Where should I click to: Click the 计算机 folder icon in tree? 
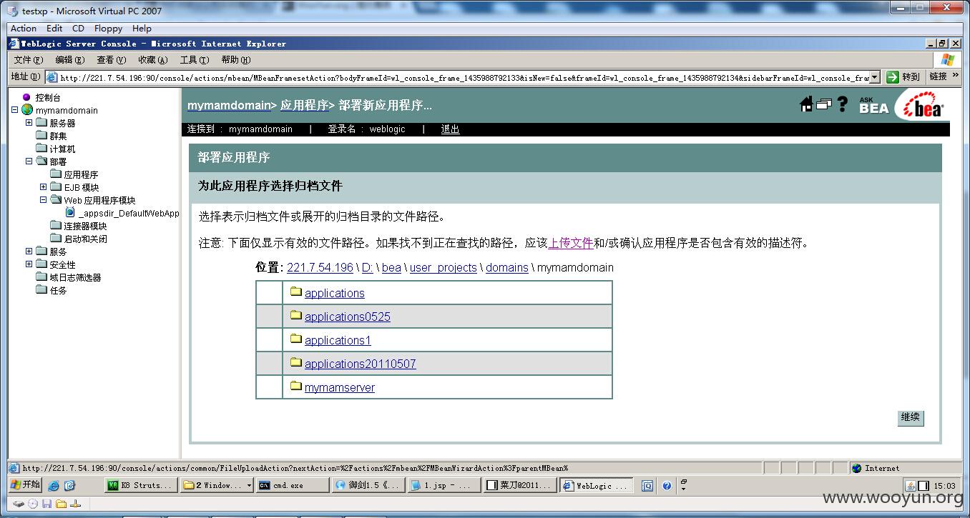point(41,148)
